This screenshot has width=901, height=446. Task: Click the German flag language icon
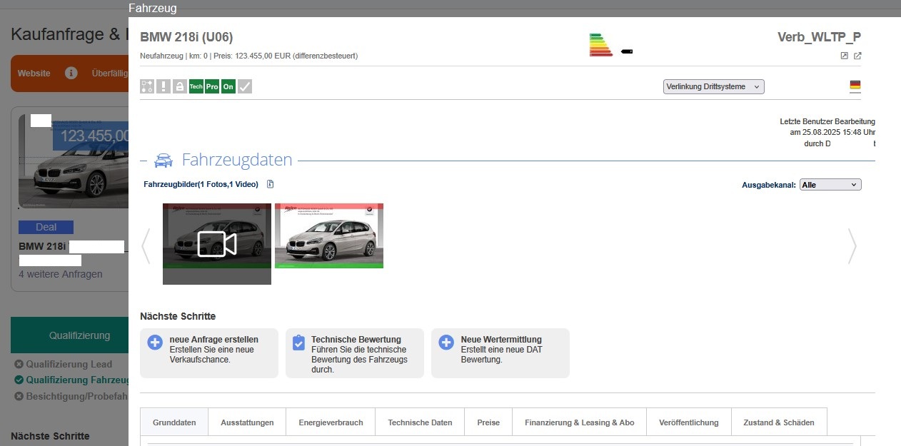pos(855,86)
